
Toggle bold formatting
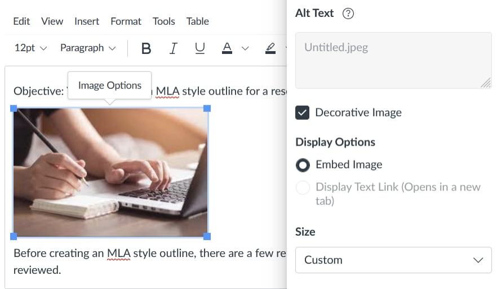pyautogui.click(x=146, y=48)
